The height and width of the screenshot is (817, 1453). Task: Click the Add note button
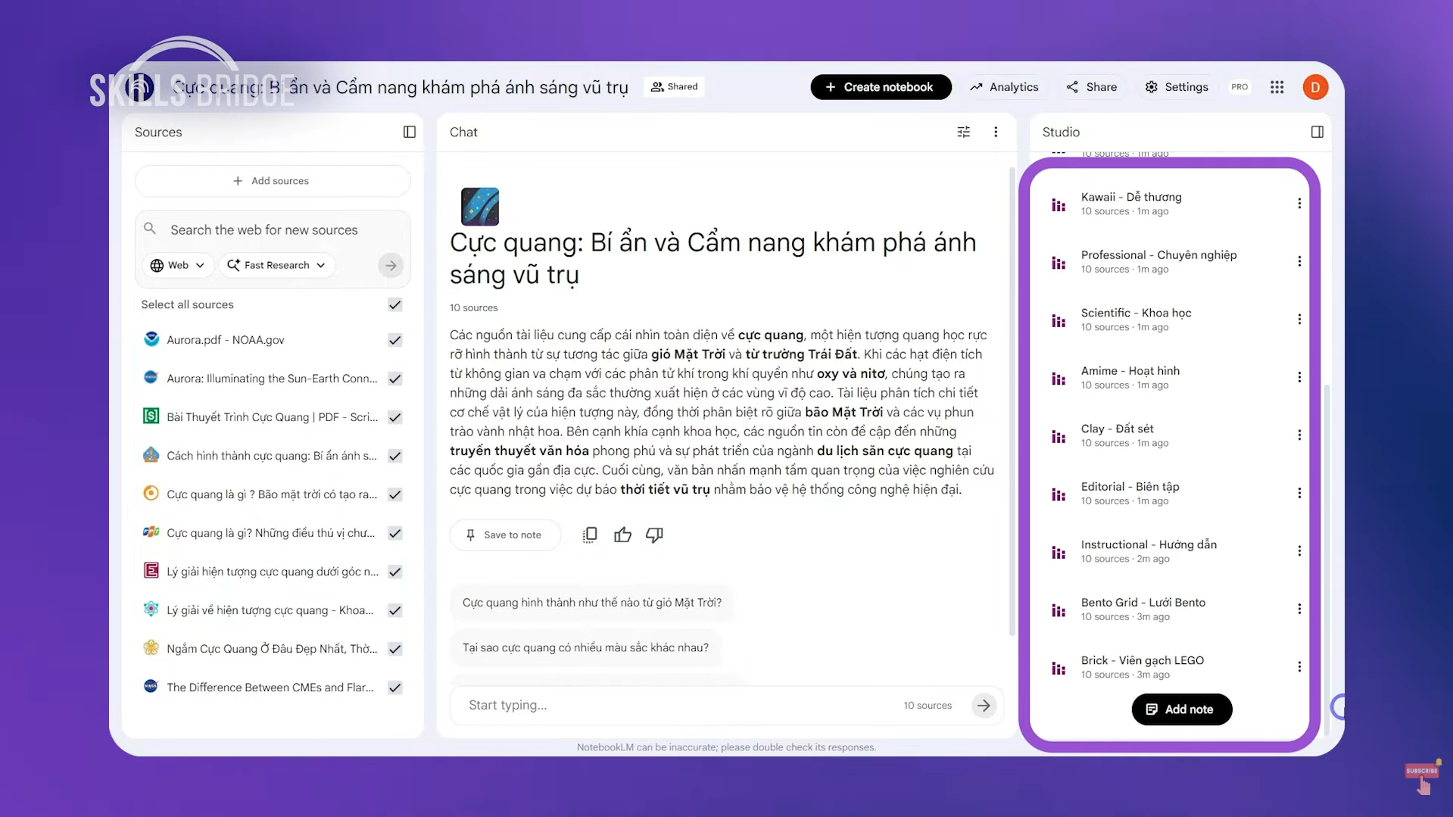point(1180,709)
